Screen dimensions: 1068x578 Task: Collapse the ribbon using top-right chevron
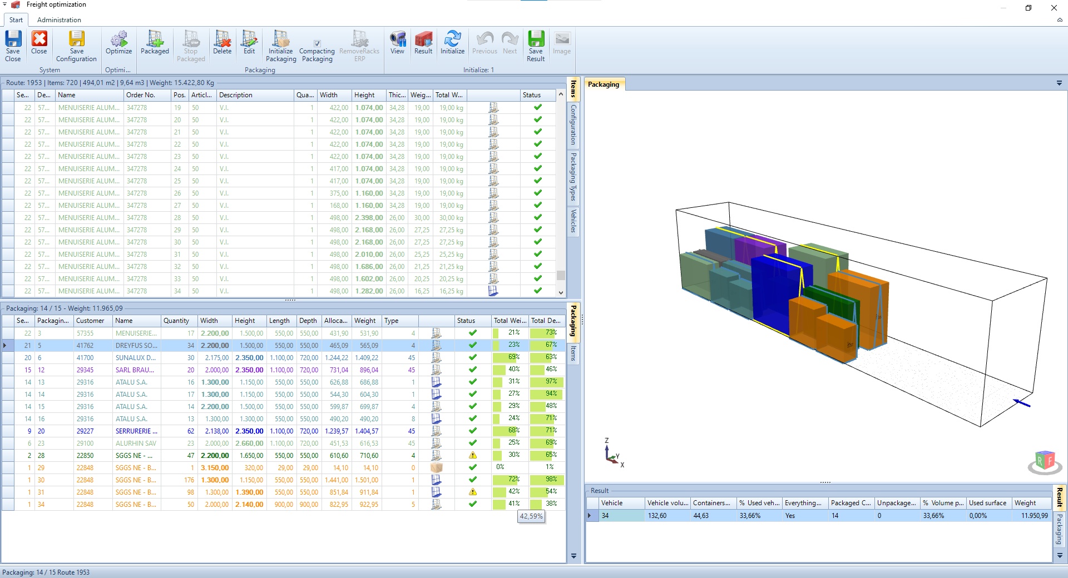pos(1060,20)
